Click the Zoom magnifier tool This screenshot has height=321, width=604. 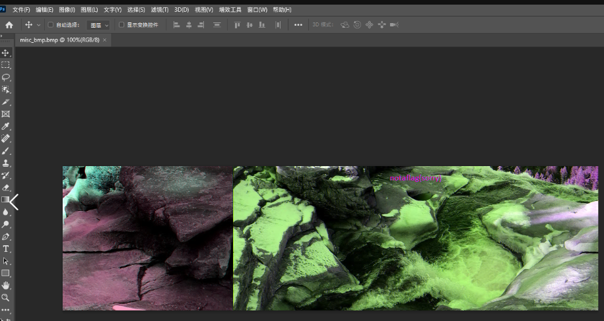(6, 297)
